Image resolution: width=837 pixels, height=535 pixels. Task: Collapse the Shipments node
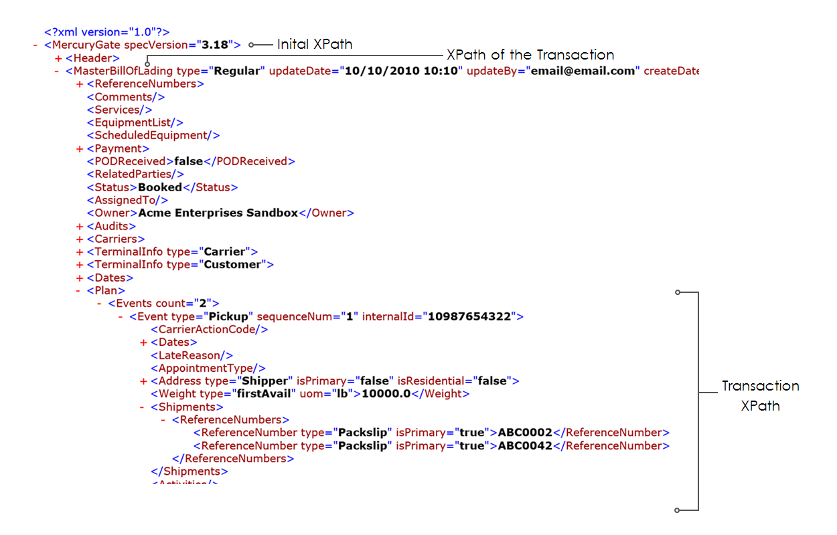click(x=144, y=407)
